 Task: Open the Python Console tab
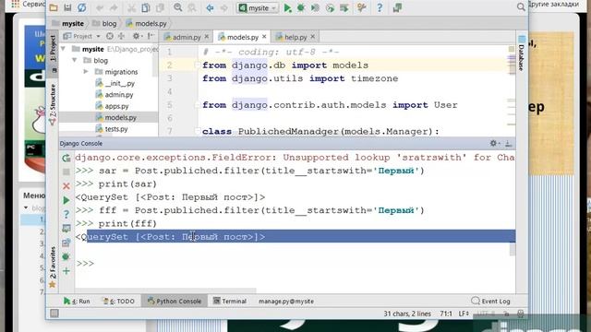pos(175,302)
